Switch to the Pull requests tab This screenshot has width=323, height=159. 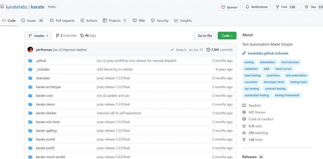tap(62, 20)
